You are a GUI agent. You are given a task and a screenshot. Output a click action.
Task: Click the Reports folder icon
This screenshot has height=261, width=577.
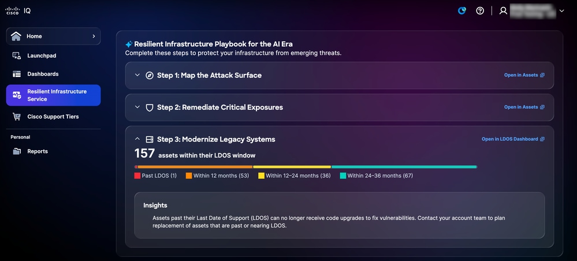(17, 151)
